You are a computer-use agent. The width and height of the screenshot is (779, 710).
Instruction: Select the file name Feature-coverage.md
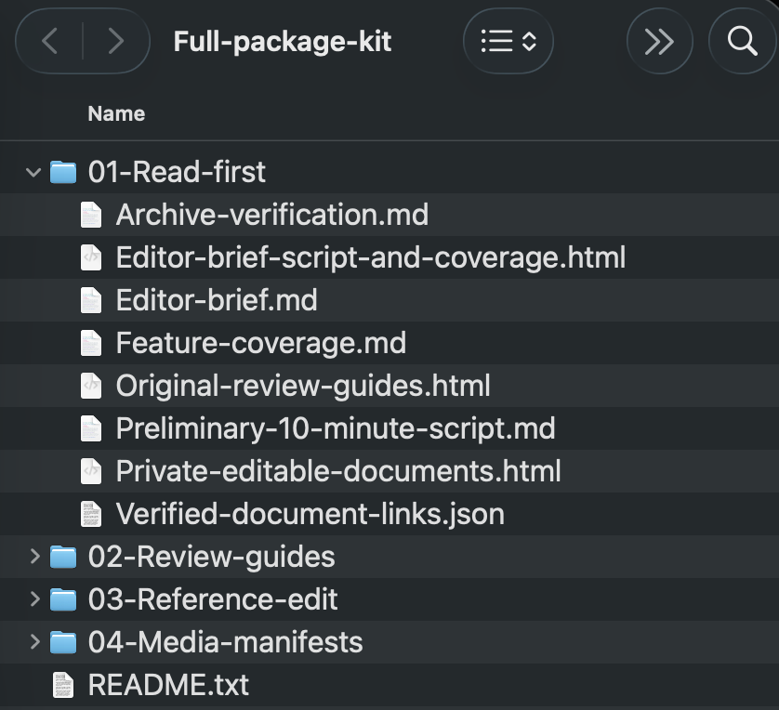pos(261,343)
